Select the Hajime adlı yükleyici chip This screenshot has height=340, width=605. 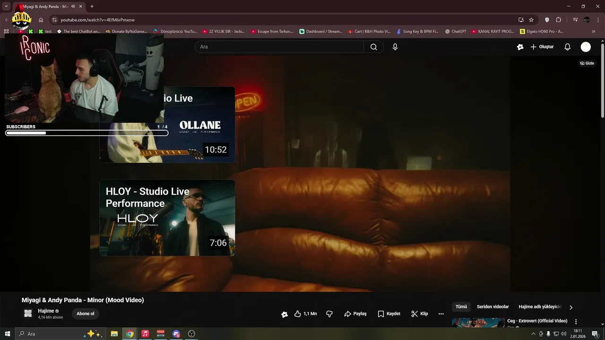tap(540, 307)
